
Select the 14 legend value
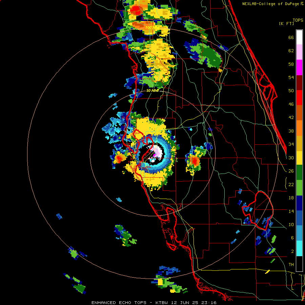[291, 211]
